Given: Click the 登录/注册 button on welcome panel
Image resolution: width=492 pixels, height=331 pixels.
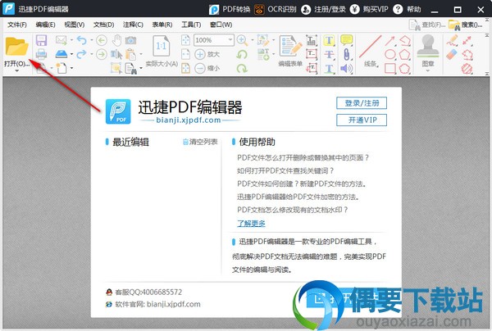Looking at the screenshot, I should pos(362,103).
